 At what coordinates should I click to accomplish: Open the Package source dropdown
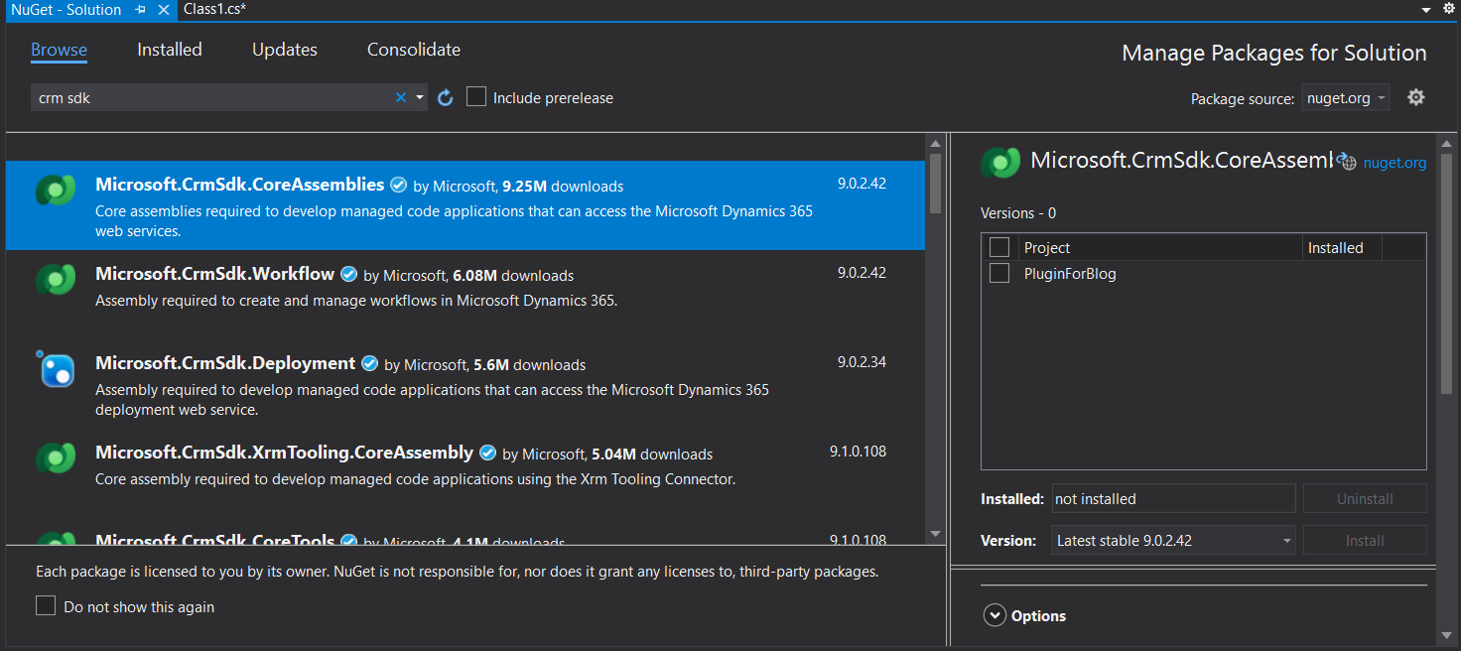coord(1345,97)
